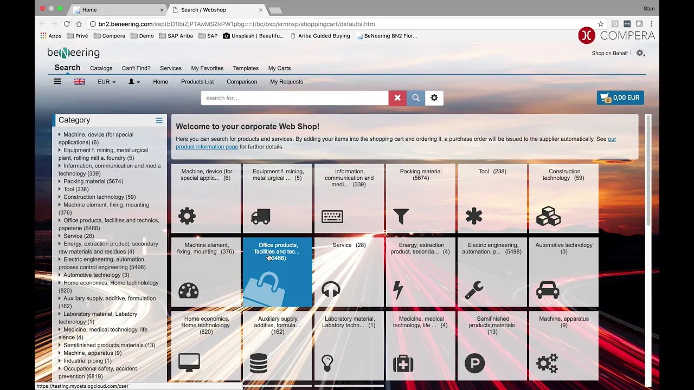
Task: Open the EUR currency dropdown
Action: pos(106,82)
